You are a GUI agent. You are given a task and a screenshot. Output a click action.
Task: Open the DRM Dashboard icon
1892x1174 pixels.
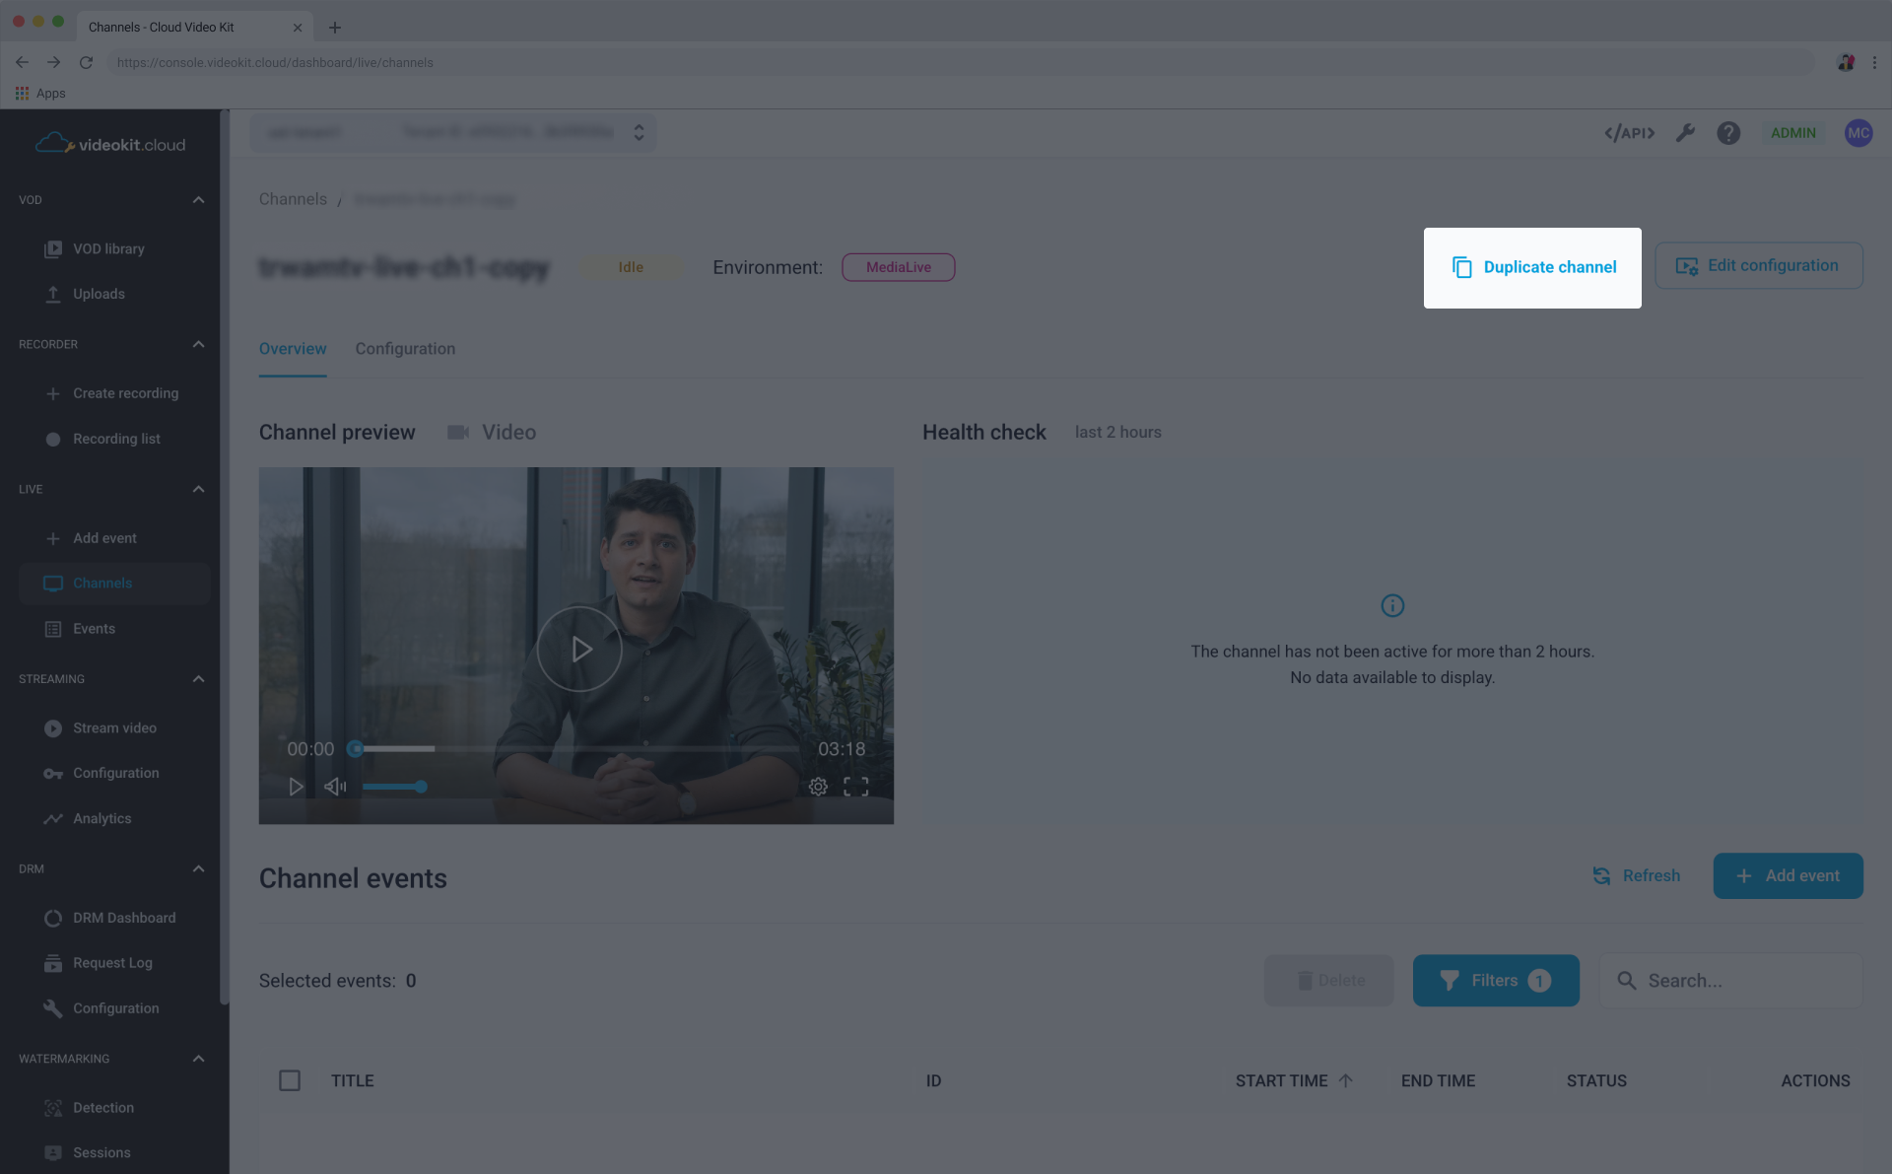tap(54, 917)
